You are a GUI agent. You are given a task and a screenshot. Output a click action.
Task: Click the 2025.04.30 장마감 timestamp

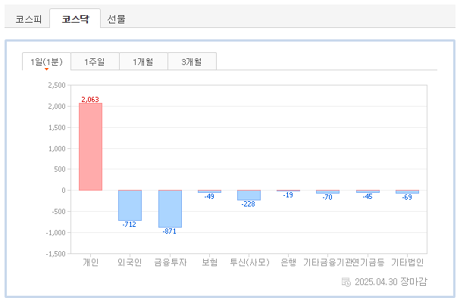click(x=391, y=281)
